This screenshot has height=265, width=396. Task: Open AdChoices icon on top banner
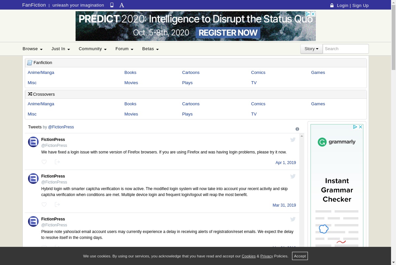click(x=308, y=14)
